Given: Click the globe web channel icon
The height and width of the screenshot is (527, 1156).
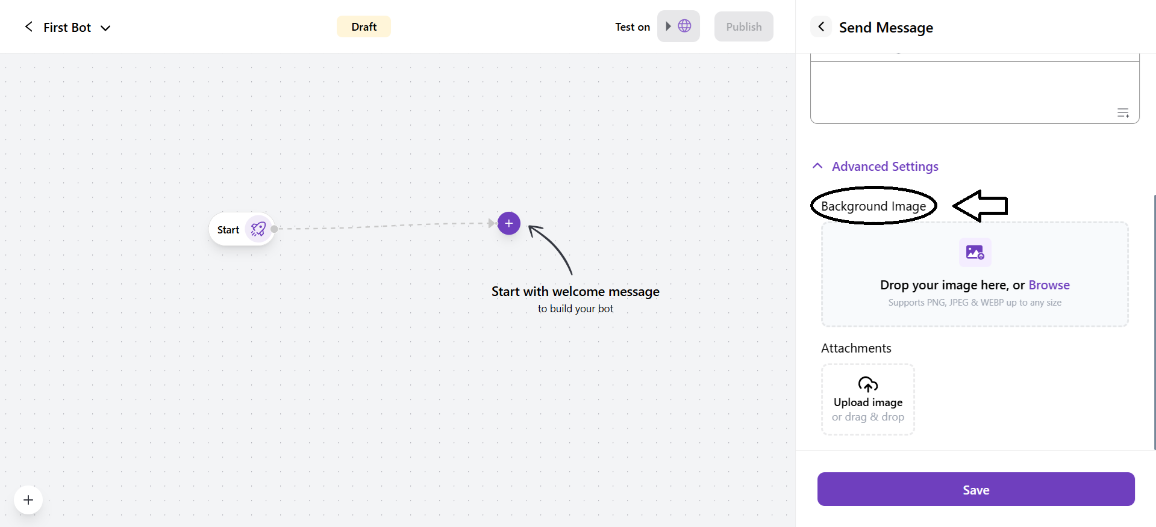Looking at the screenshot, I should point(684,26).
